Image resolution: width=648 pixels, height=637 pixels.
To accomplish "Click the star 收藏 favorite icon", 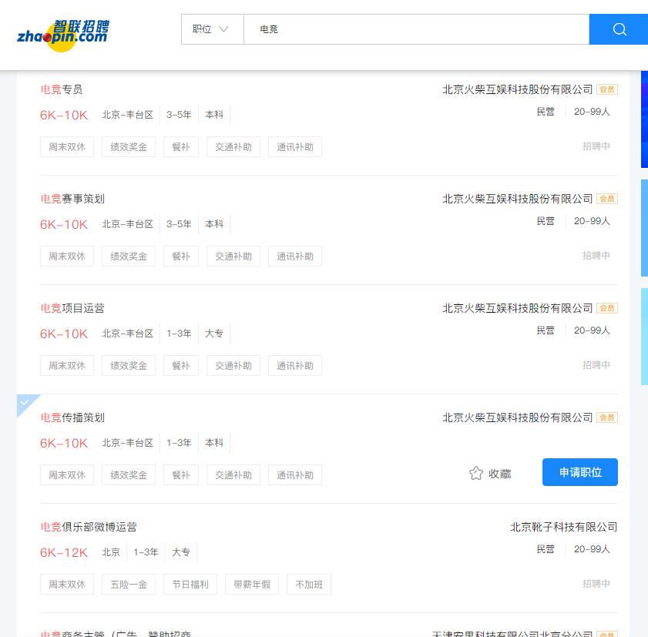I will pos(476,473).
